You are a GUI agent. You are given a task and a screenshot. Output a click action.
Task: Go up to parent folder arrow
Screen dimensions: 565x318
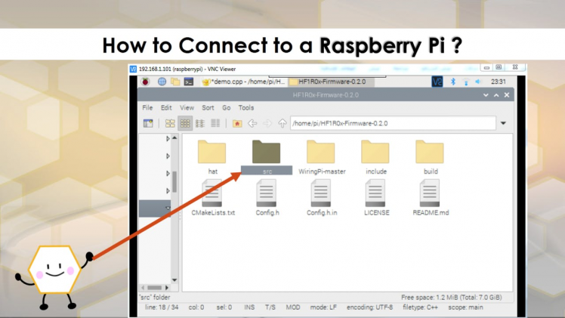pyautogui.click(x=282, y=124)
